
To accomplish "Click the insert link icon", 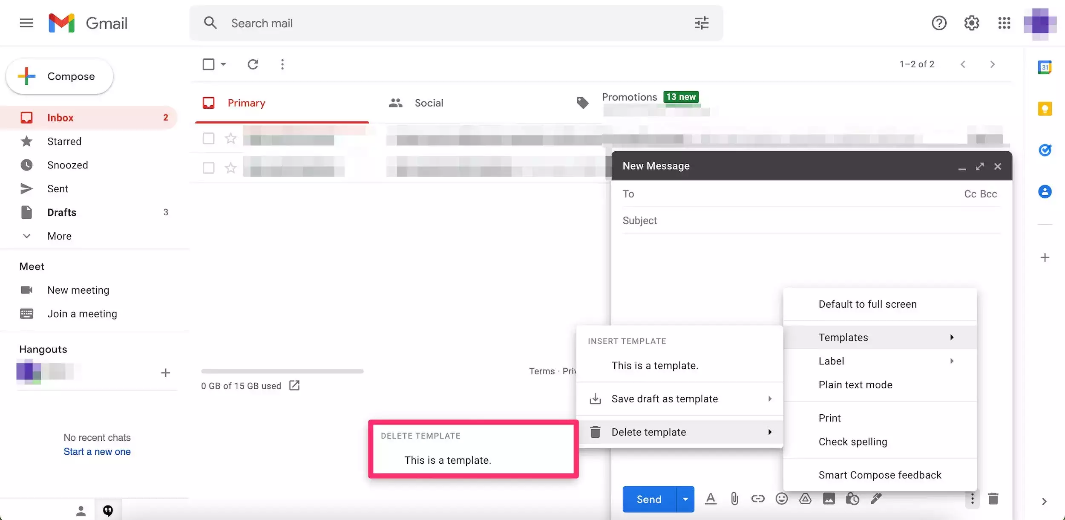I will click(758, 499).
